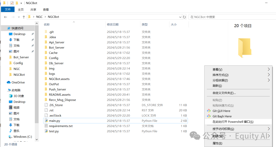Select 在此处打开 Powershell 窗口(S)
Viewport: 276px width, 147px height.
[x=233, y=122]
